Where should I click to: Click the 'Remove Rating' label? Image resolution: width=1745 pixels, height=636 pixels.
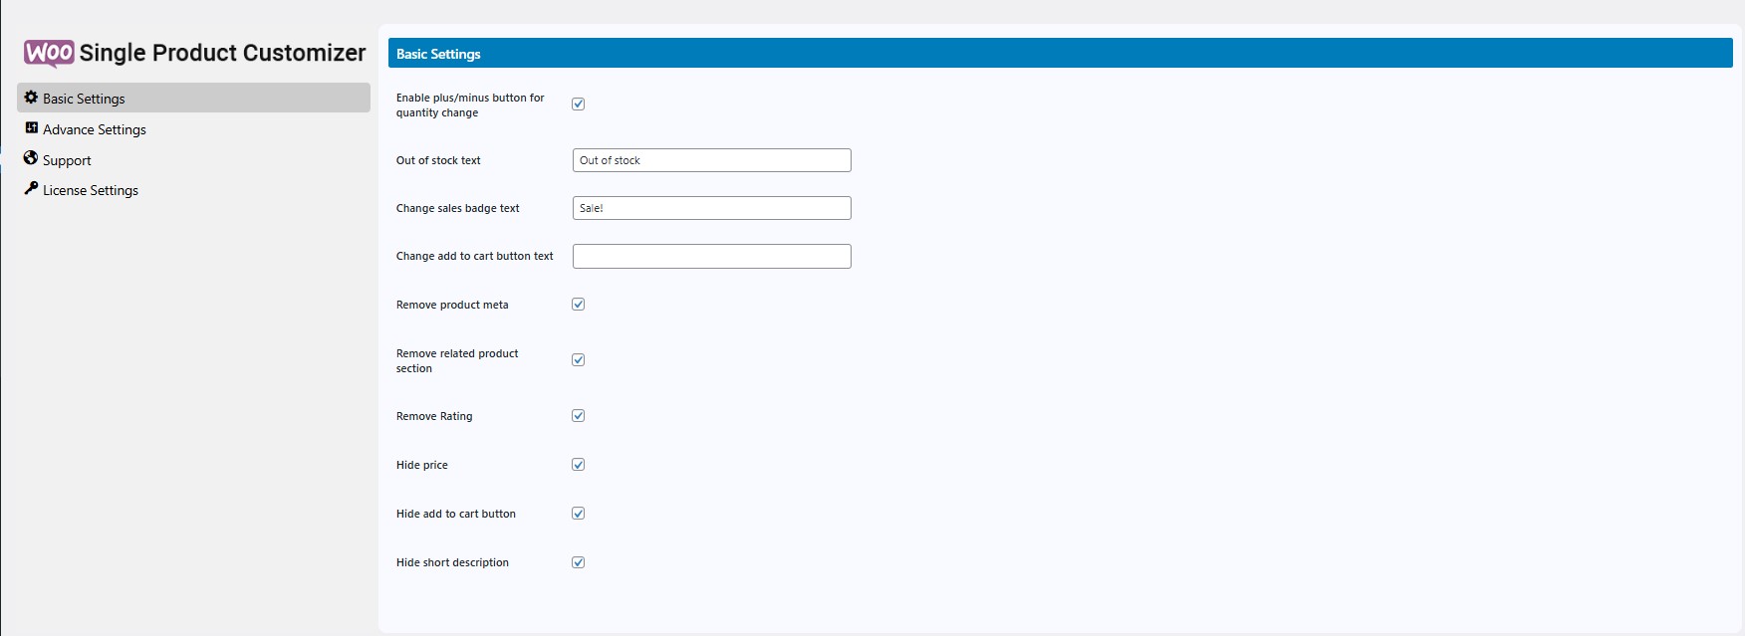click(434, 416)
